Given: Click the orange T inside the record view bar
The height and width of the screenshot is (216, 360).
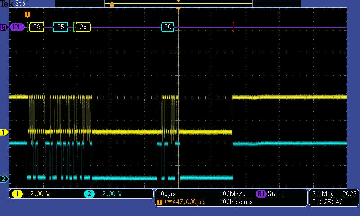Looking at the screenshot, I should point(112,4).
